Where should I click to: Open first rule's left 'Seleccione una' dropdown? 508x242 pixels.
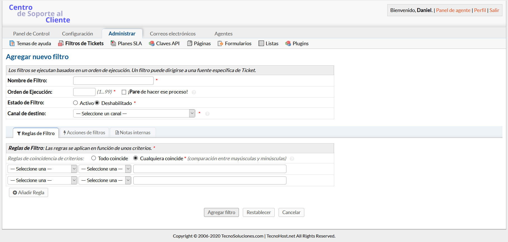42,169
